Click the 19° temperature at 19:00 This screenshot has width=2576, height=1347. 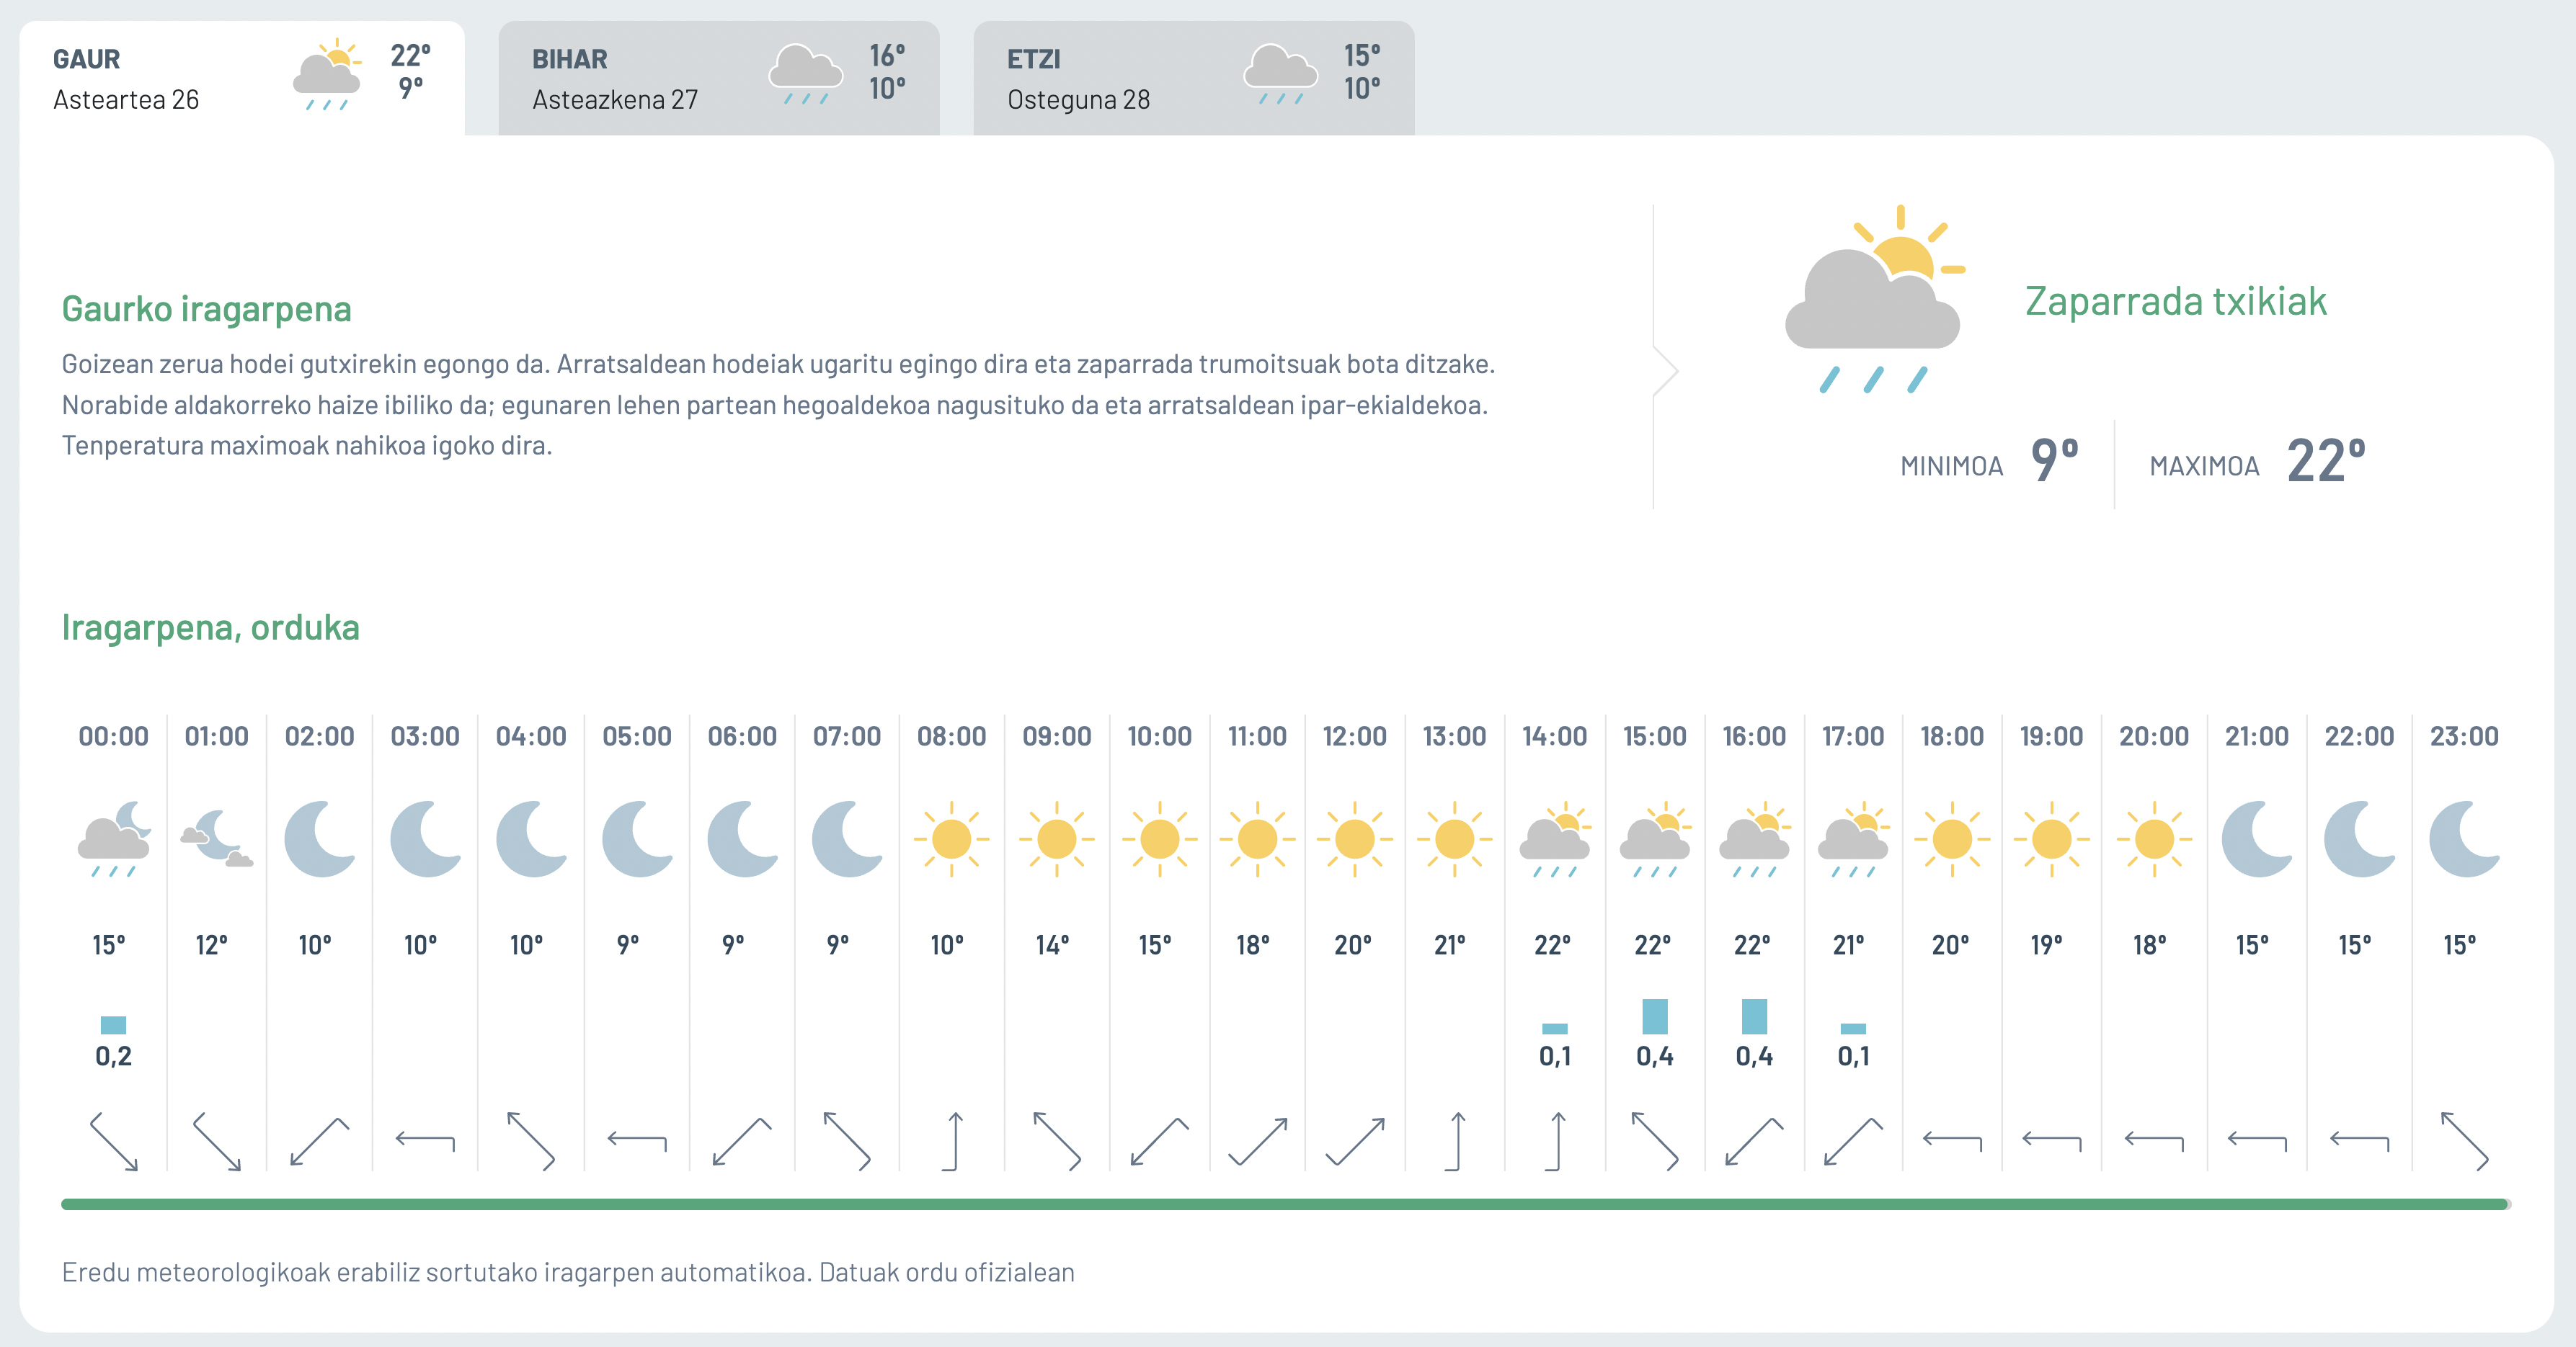[2047, 944]
